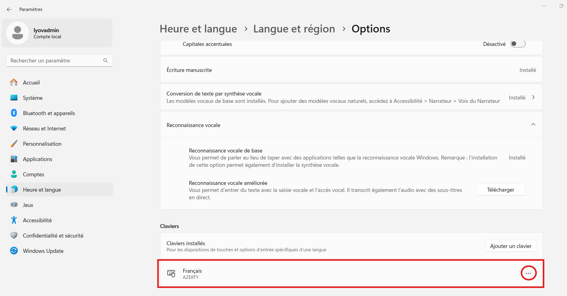Open the Accueil home icon
Image resolution: width=567 pixels, height=296 pixels.
(14, 82)
